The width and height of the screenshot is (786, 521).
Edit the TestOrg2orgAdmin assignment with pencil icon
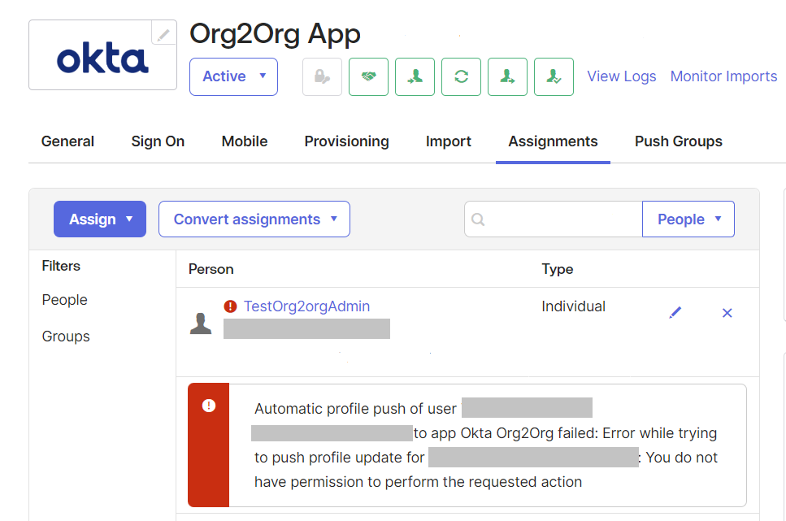(675, 312)
